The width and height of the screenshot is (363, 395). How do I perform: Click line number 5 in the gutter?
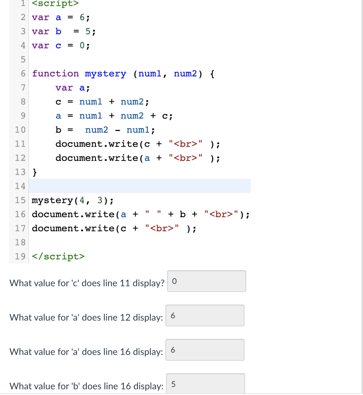point(23,60)
